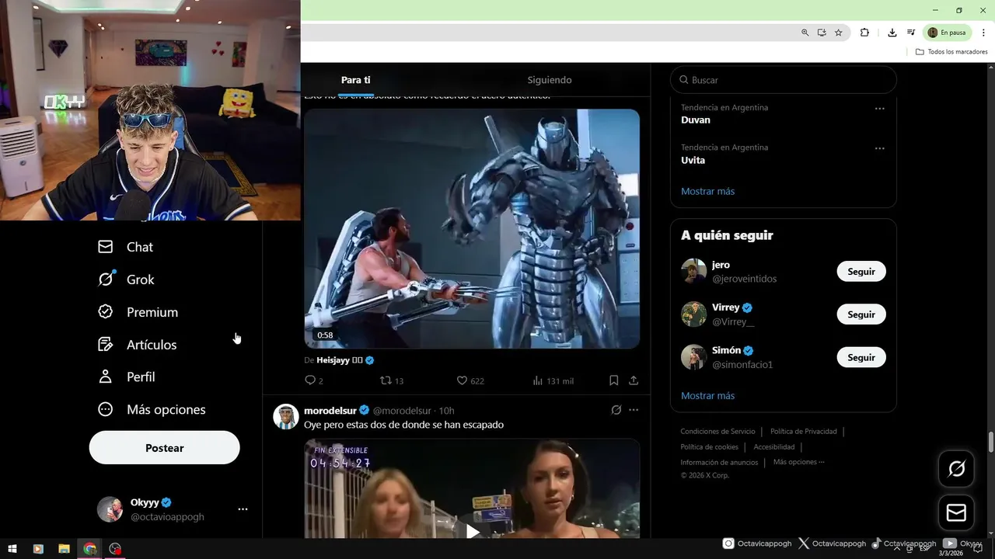Open floating messages button at bottom right
Viewport: 995px width, 559px height.
[x=956, y=513]
